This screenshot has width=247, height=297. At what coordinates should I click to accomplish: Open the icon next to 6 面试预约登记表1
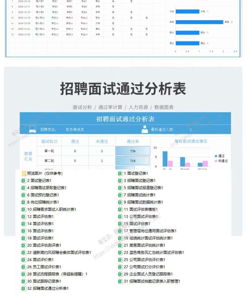[23, 195]
